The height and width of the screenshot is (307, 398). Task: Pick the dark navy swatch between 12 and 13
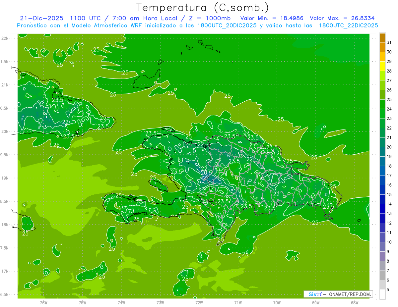click(382, 218)
